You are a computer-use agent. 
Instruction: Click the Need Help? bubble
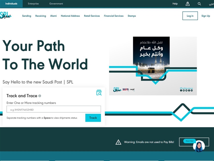[x=190, y=141]
